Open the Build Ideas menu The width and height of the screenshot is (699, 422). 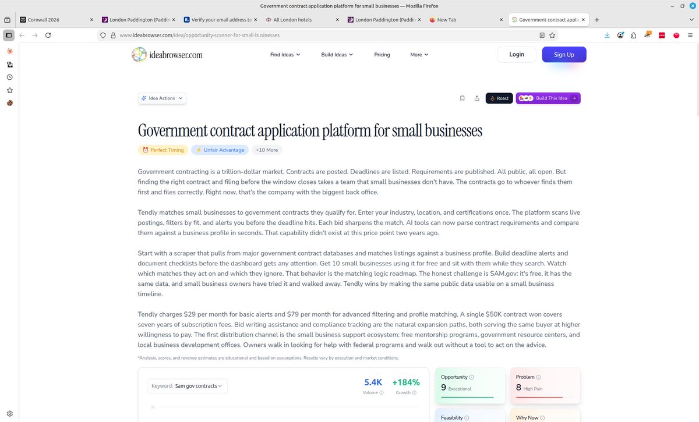337,55
